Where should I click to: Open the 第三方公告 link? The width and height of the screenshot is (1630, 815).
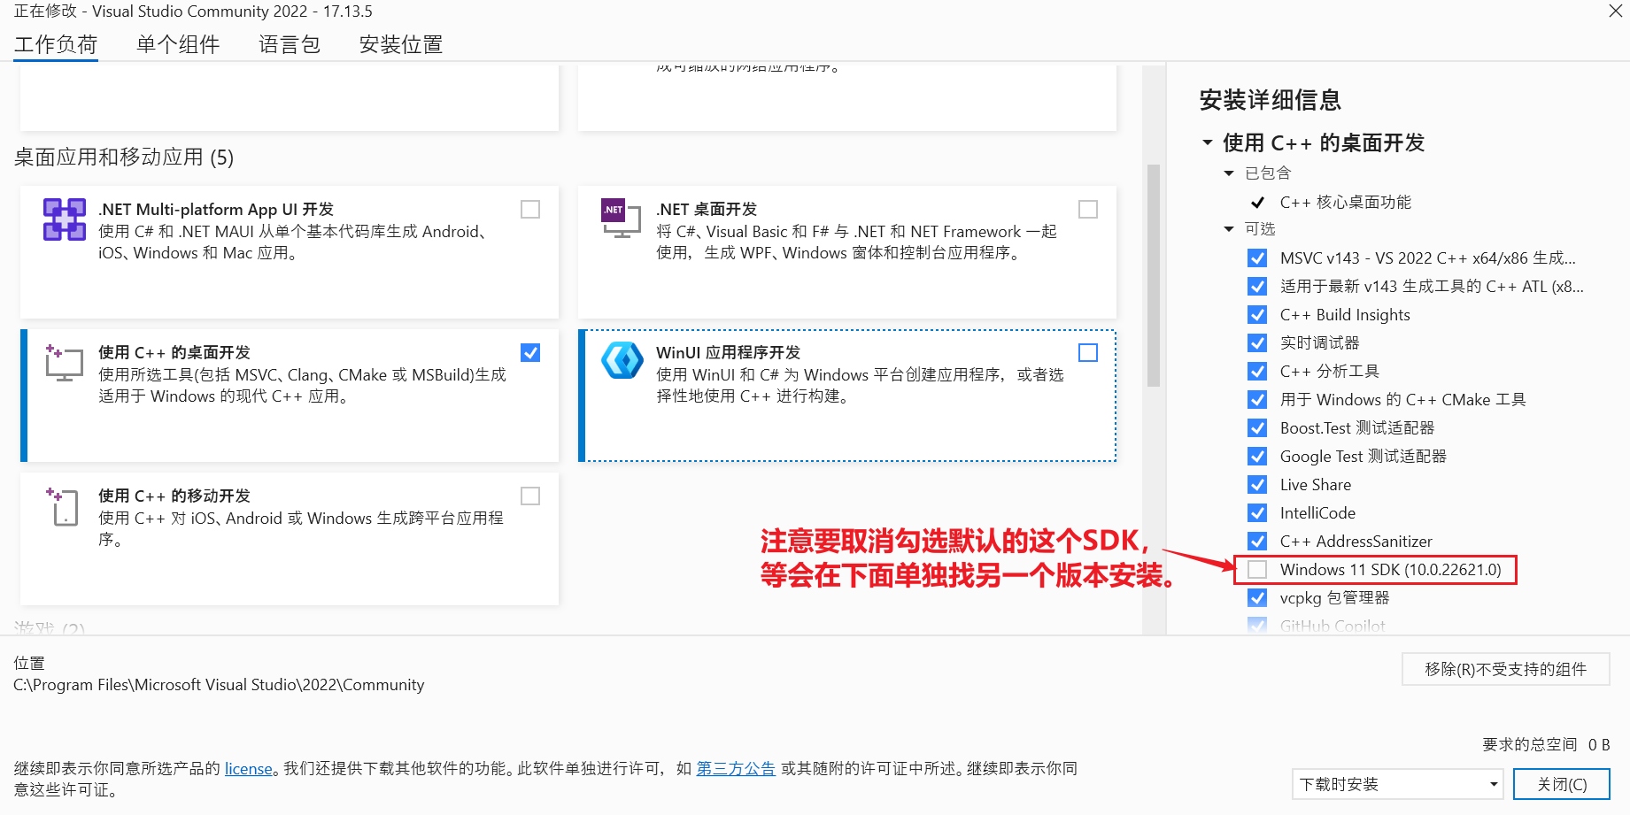tap(736, 769)
